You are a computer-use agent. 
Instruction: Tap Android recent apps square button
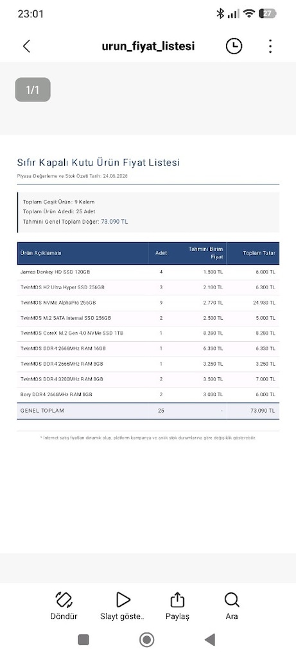[83, 639]
